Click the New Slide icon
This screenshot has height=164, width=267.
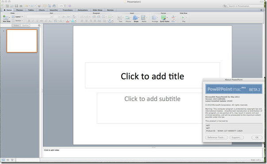tap(5, 18)
